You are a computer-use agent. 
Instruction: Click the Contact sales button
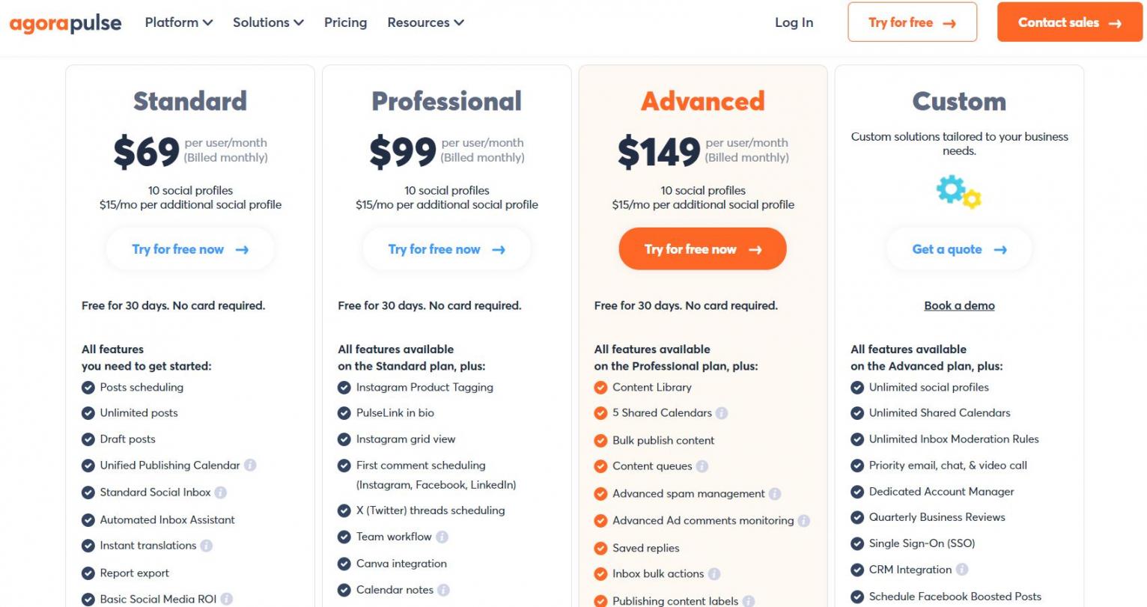1069,22
